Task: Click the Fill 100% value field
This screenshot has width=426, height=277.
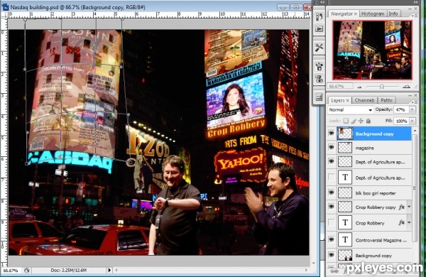Action: (x=402, y=121)
